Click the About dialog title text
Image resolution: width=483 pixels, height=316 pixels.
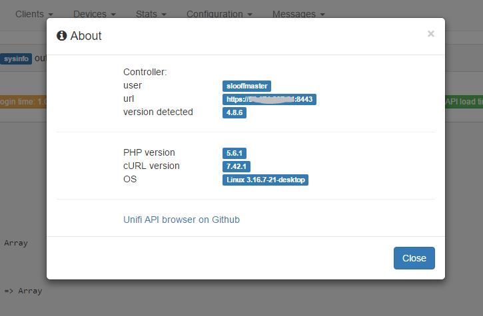click(x=86, y=36)
